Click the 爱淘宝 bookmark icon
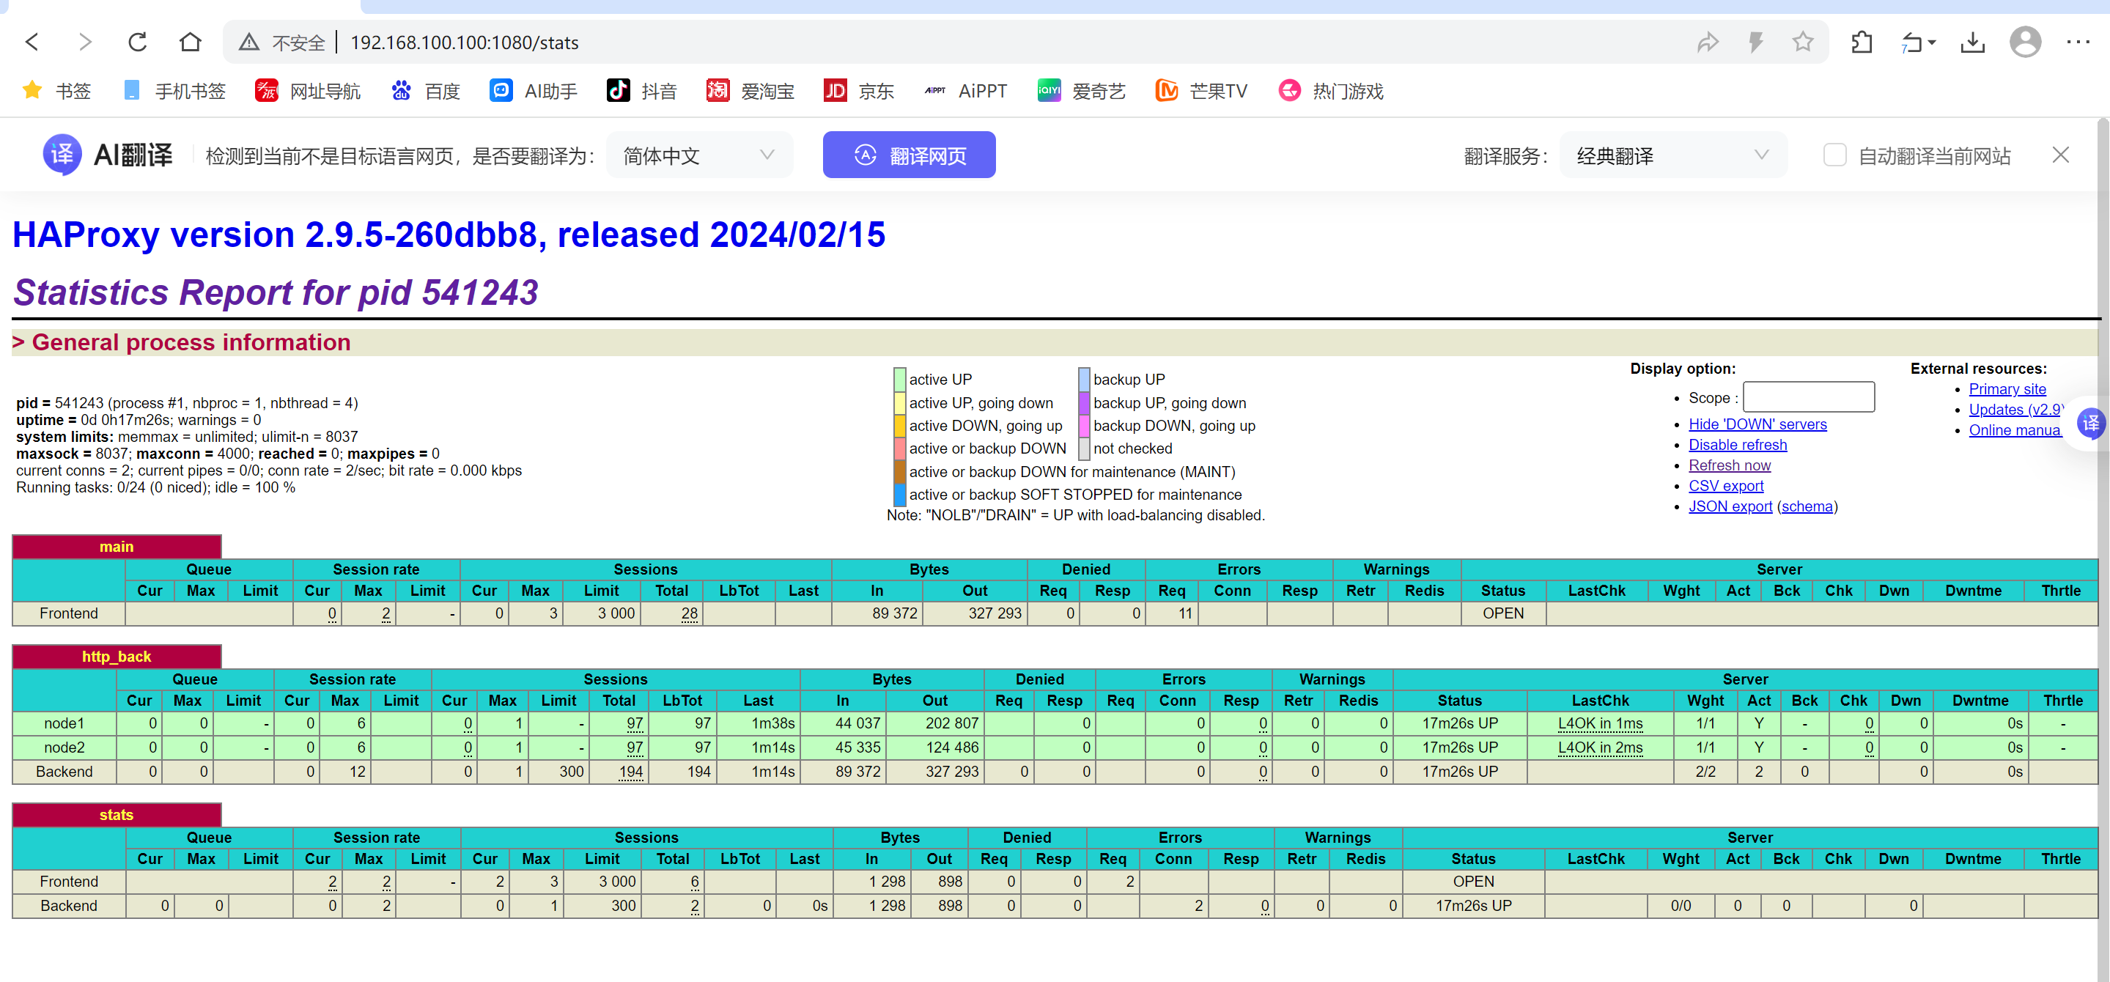This screenshot has width=2110, height=982. point(718,91)
